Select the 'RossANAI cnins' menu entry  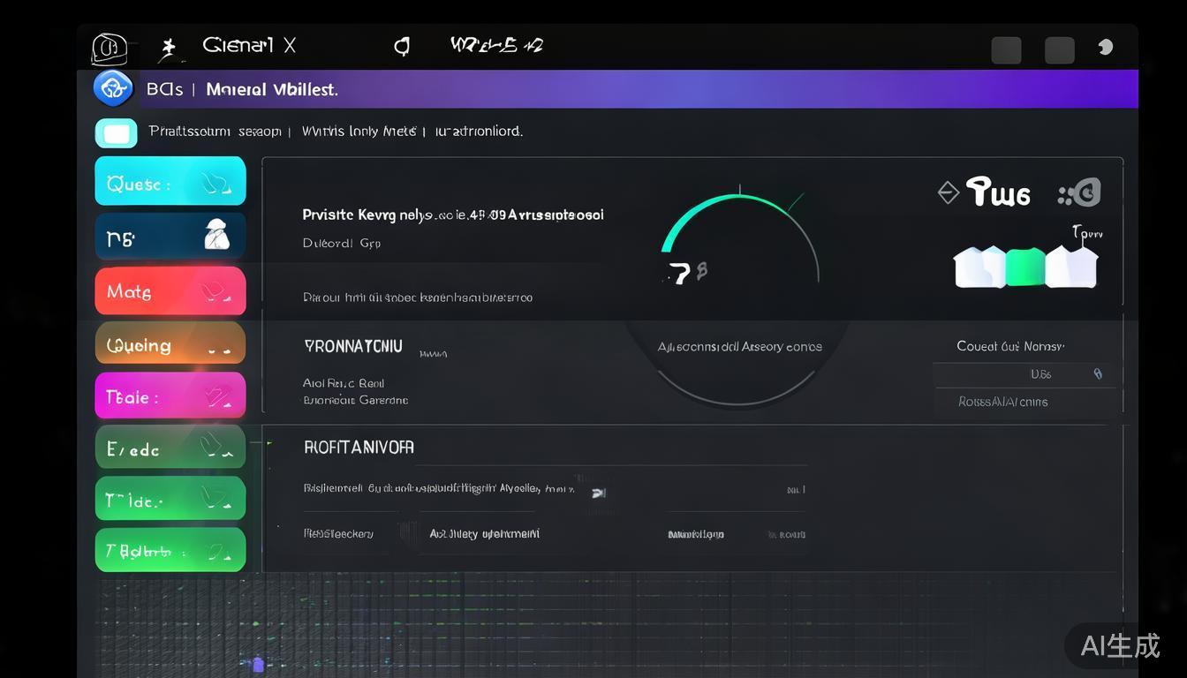pos(1002,402)
